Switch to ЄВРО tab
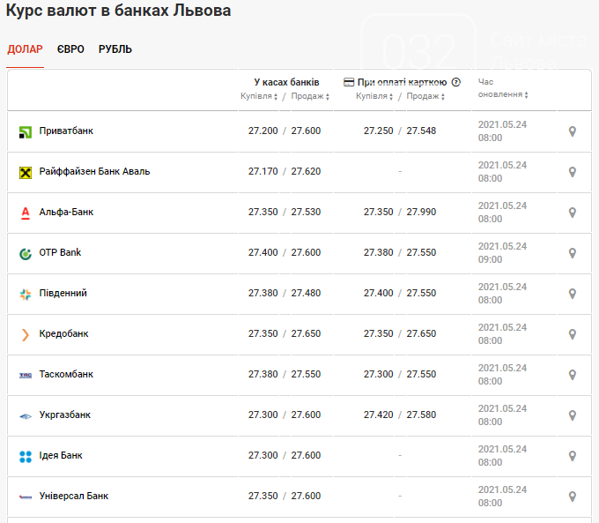Screen dimensions: 599x523 (x=70, y=49)
